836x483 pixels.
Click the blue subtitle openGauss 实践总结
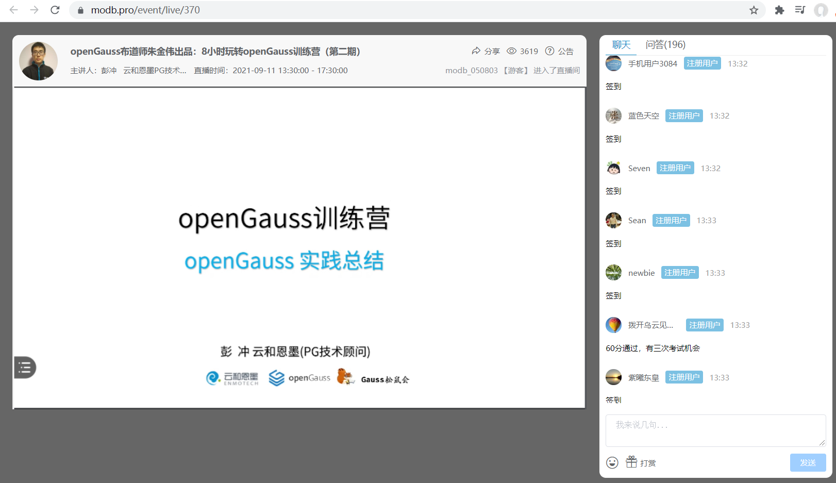pos(284,260)
